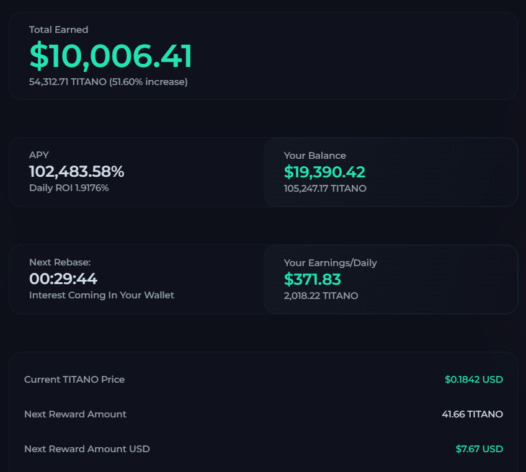Select the $371.83 daily earnings value
The image size is (526, 472).
pos(313,280)
